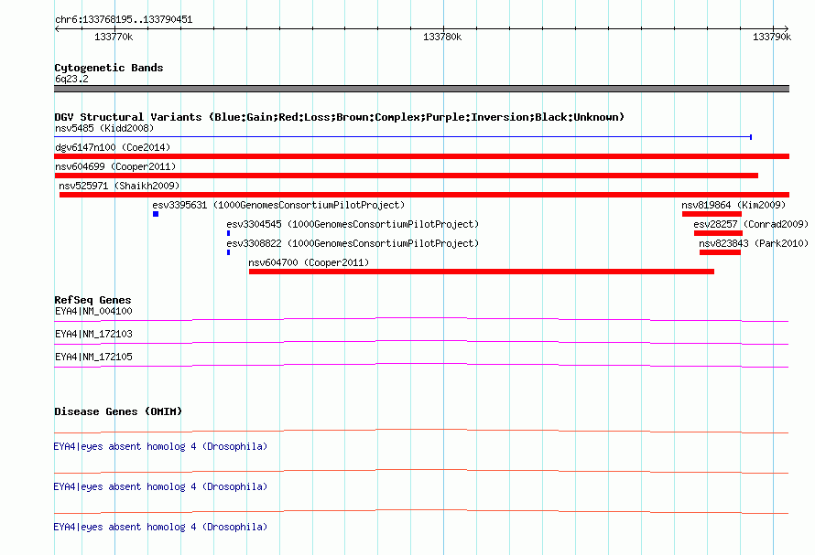Click the nsv525971 (Shaikh2009) label
This screenshot has width=815, height=555.
point(119,186)
